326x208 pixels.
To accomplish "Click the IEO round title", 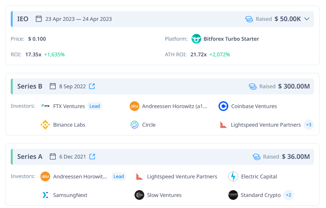I will pos(23,19).
